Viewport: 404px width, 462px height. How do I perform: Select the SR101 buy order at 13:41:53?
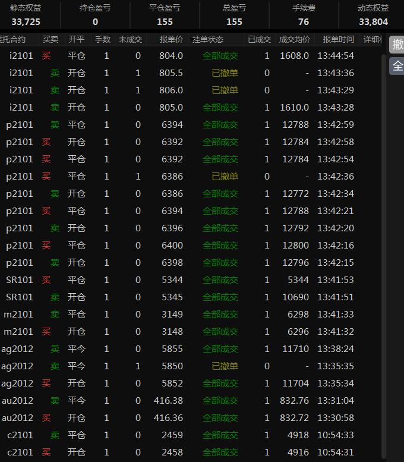click(178, 280)
